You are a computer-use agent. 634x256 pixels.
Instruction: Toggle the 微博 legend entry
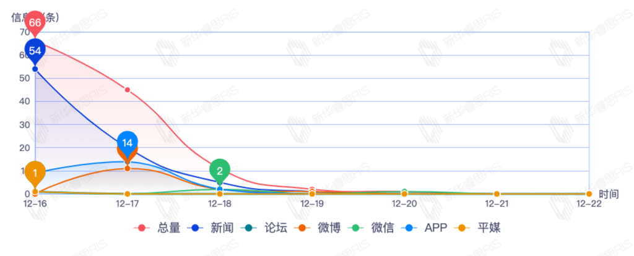(328, 228)
